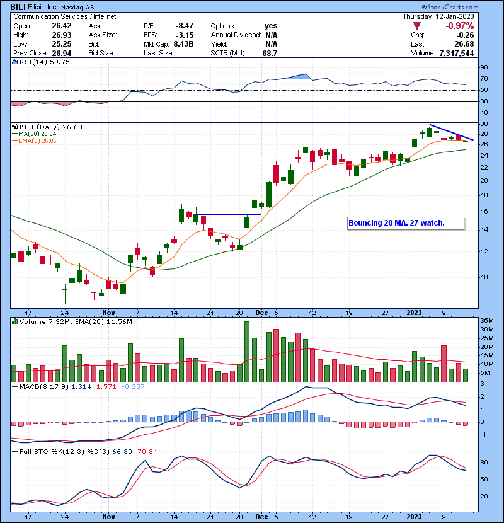Screen dimensions: 504x523
Task: Click the Options value 'yes'
Action: (x=271, y=26)
